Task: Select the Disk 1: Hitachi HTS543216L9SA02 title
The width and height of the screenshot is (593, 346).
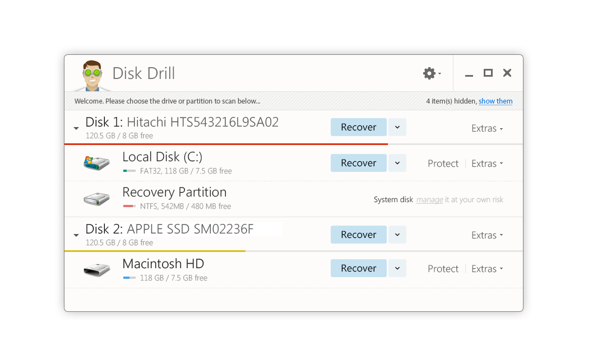Action: pyautogui.click(x=182, y=123)
